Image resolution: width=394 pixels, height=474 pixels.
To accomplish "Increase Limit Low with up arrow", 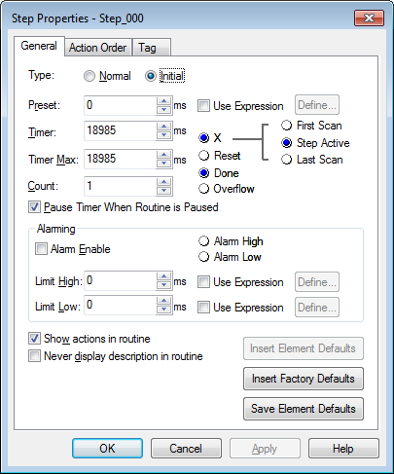I will (x=164, y=301).
